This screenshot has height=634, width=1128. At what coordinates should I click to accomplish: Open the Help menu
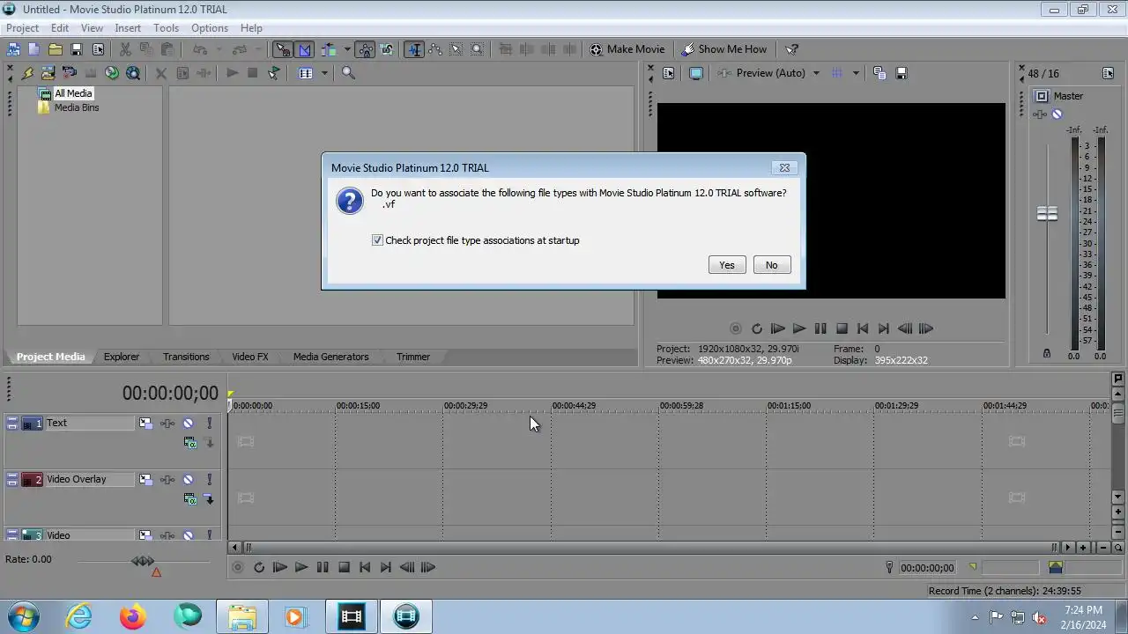pos(251,28)
